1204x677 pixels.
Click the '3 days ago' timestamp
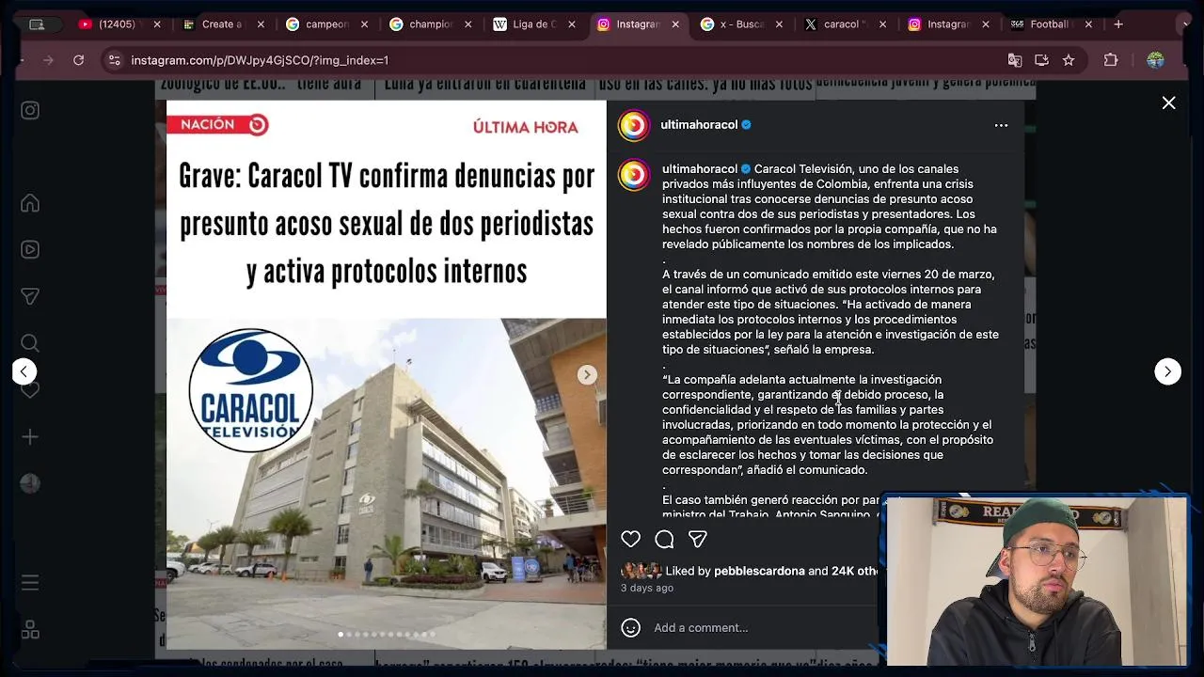pyautogui.click(x=647, y=588)
